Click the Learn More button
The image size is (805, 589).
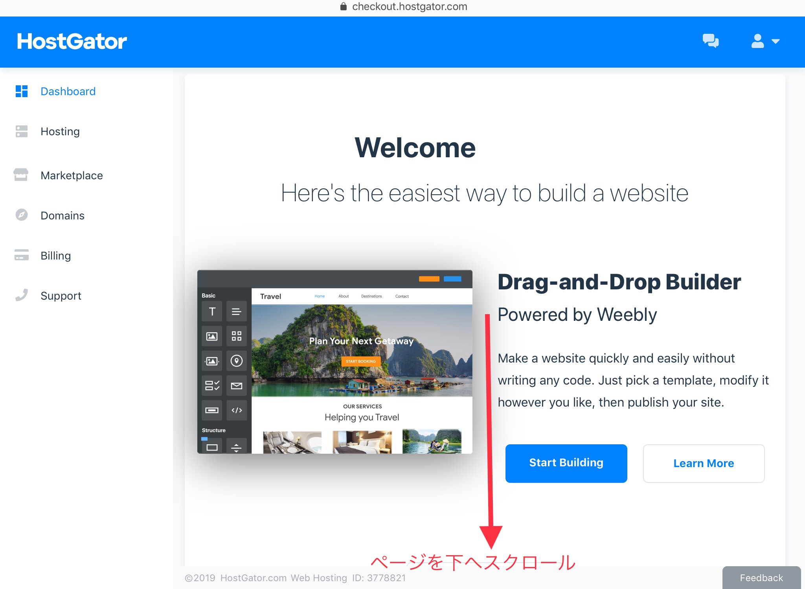pos(704,463)
